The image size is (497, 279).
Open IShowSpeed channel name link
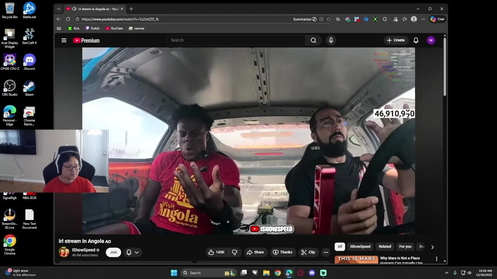83,250
